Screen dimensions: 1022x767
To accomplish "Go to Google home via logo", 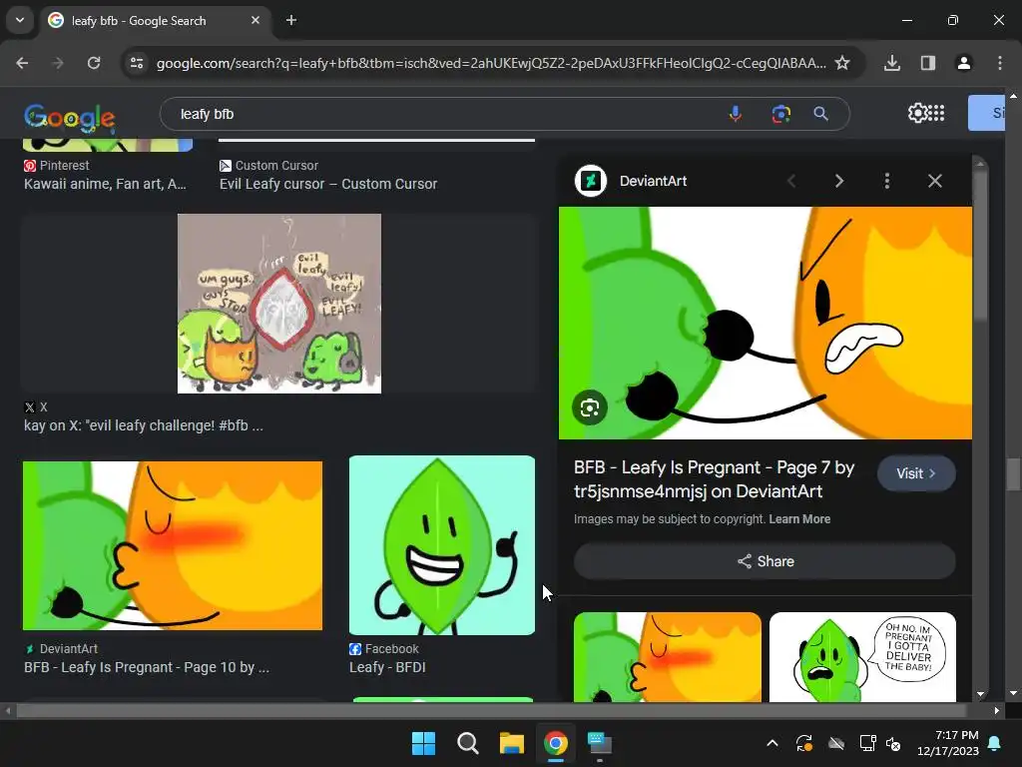I will coord(69,117).
